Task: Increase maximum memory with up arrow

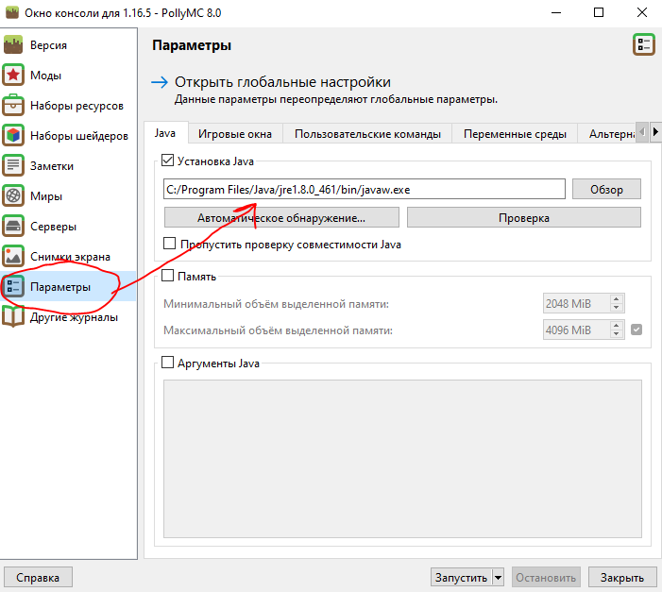Action: 617,326
